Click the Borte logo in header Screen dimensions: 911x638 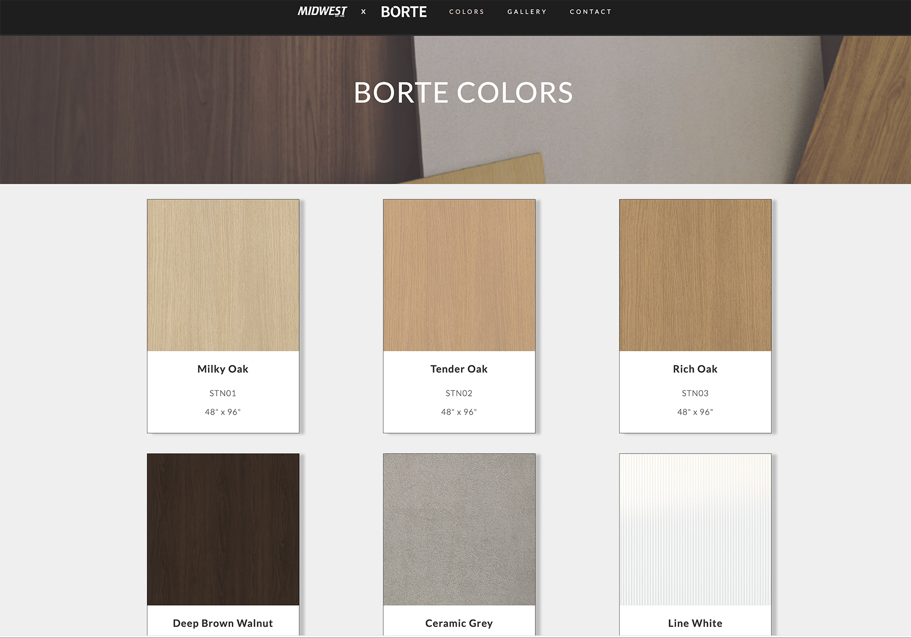click(x=403, y=12)
